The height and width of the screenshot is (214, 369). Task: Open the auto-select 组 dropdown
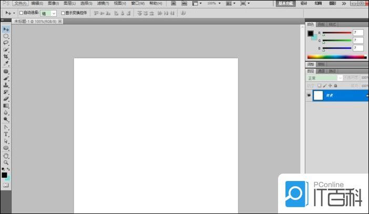click(54, 13)
